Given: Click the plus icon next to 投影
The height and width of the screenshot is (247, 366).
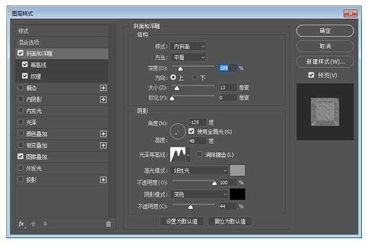Looking at the screenshot, I should click(103, 180).
